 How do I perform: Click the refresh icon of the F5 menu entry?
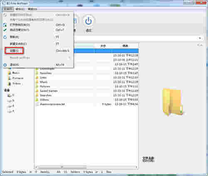coord(5,37)
